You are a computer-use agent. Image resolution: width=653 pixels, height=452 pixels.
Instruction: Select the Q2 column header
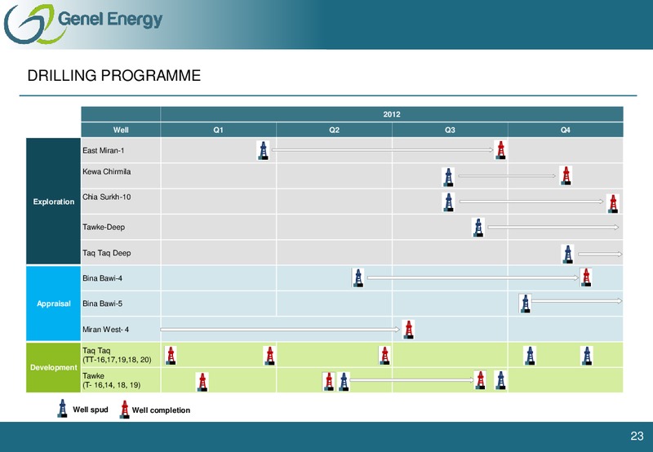click(334, 130)
